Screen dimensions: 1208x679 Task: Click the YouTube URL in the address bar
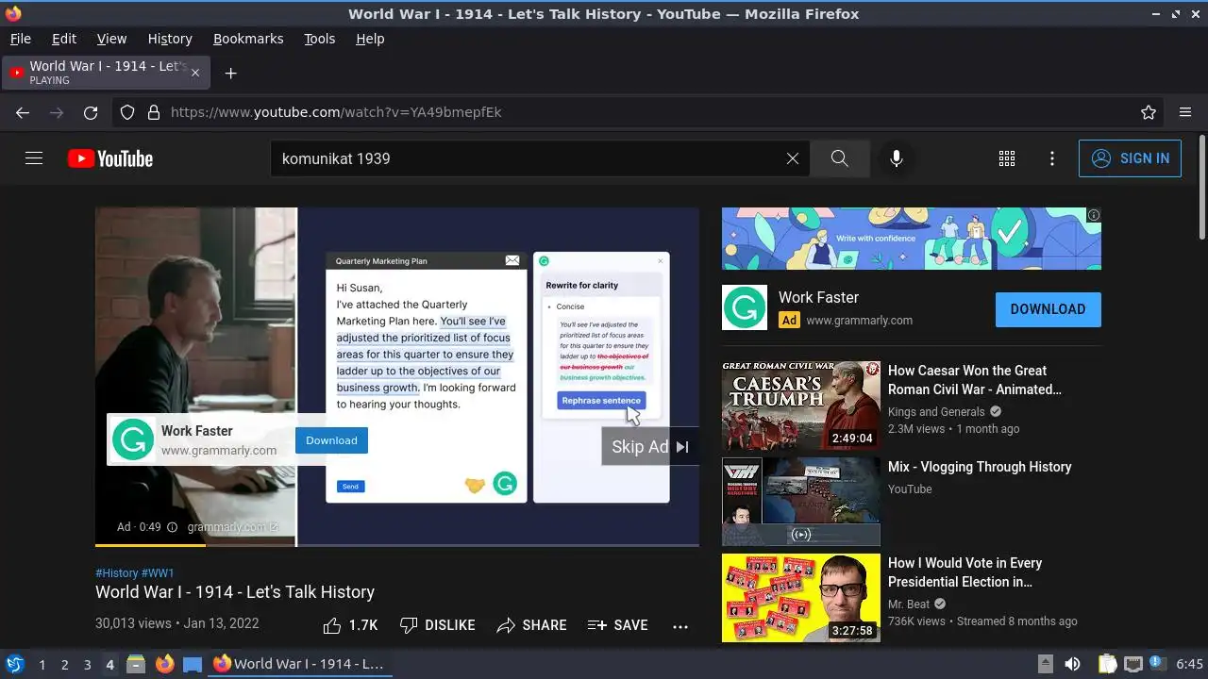click(336, 112)
